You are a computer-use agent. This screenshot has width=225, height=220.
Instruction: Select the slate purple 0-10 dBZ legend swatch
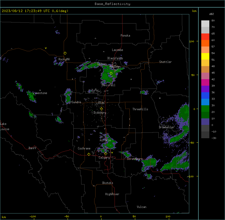coord(205,122)
